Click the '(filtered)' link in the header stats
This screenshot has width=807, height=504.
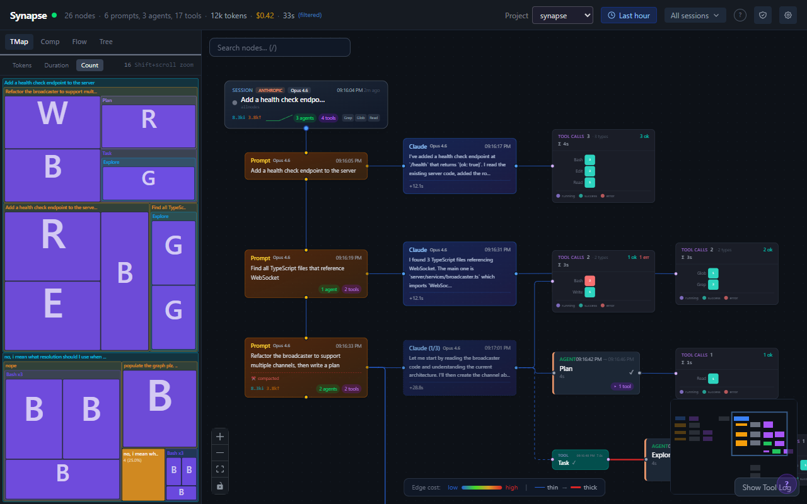coord(311,14)
